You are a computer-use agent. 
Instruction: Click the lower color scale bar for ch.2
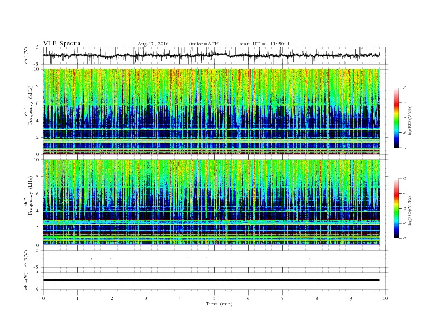[x=396, y=208]
